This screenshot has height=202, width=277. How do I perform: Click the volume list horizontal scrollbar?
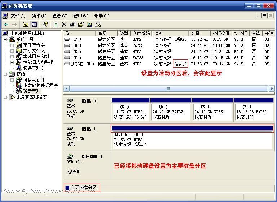[168, 88]
